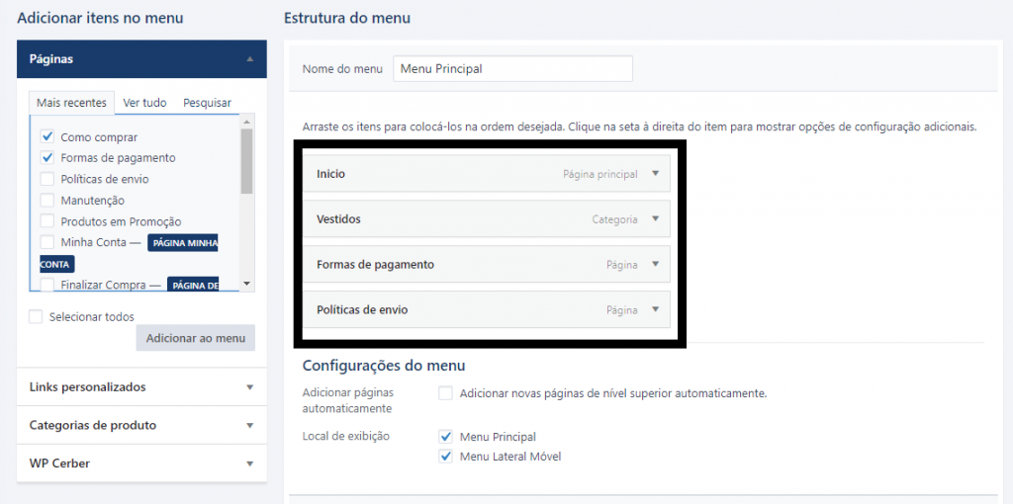Open the Pesquisar tab
The height and width of the screenshot is (504, 1013).
[207, 103]
